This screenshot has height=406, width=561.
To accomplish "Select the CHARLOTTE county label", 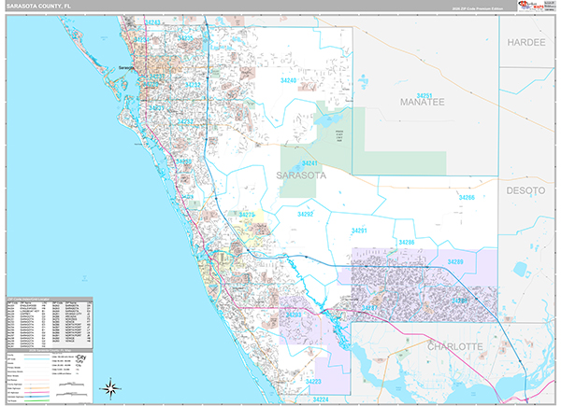I will click(x=454, y=345).
